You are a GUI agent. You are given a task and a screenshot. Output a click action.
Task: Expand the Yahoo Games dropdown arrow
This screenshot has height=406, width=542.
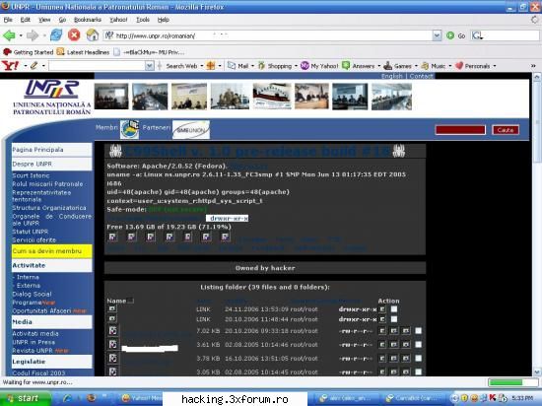click(416, 66)
